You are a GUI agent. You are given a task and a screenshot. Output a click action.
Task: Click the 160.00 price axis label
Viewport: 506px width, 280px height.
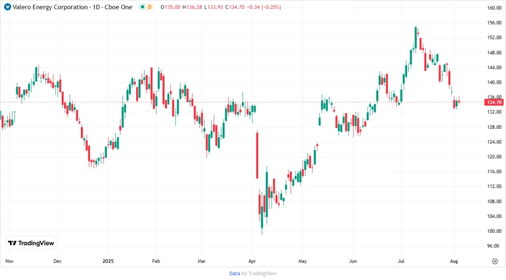click(494, 8)
